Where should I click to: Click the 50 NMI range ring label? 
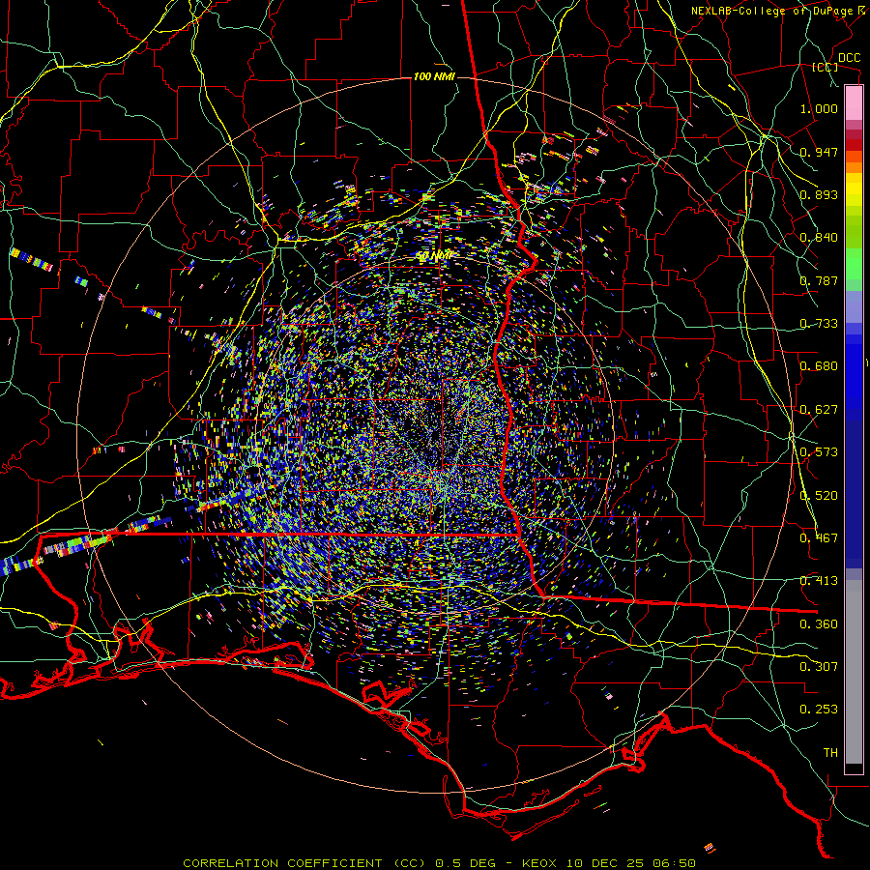tap(434, 256)
